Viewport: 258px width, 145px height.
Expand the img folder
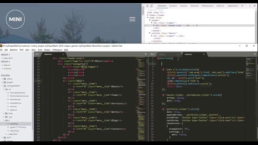click(x=4, y=117)
